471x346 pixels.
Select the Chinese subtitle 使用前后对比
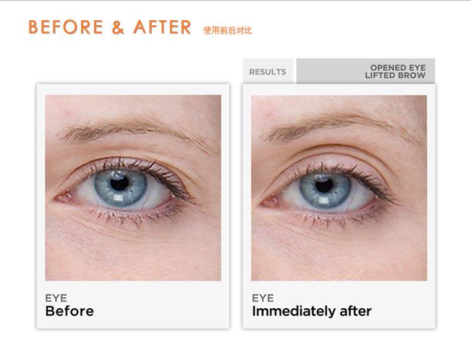[x=228, y=30]
